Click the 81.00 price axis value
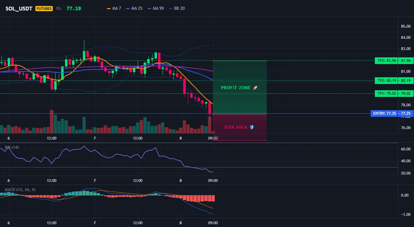The width and height of the screenshot is (414, 227). point(406,71)
